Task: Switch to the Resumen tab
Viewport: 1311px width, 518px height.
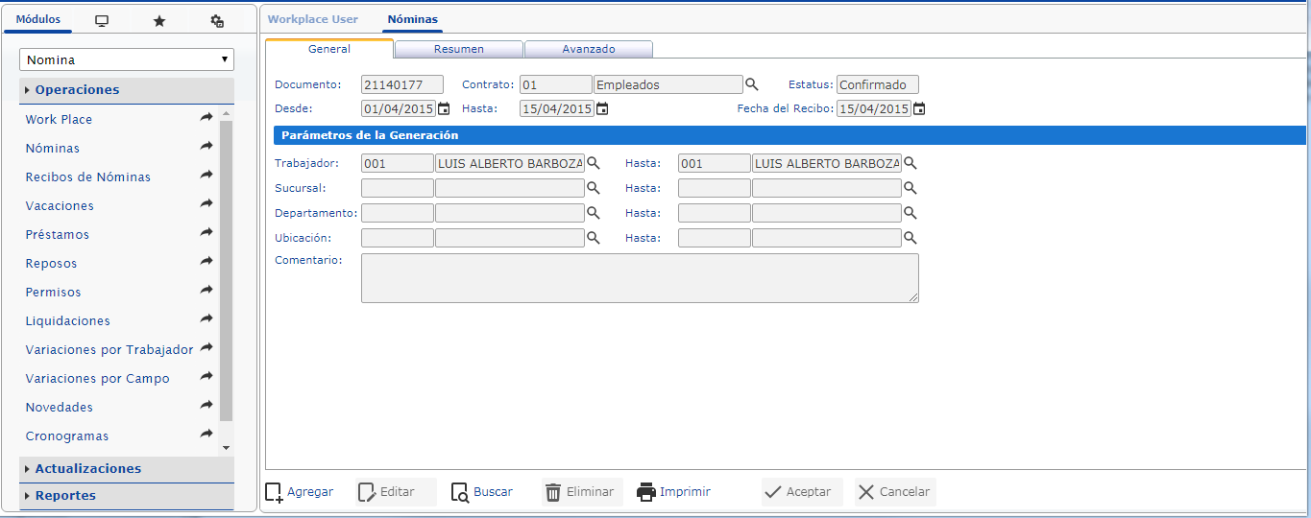Action: coord(458,49)
